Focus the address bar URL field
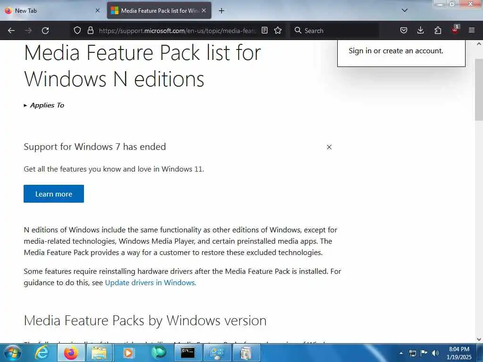This screenshot has width=483, height=362. coord(177,31)
